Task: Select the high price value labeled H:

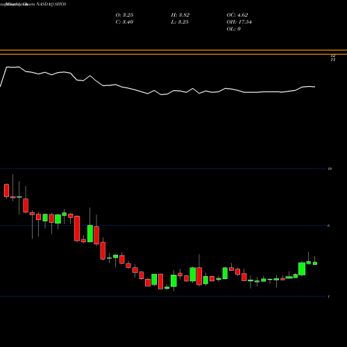Action: point(180,15)
